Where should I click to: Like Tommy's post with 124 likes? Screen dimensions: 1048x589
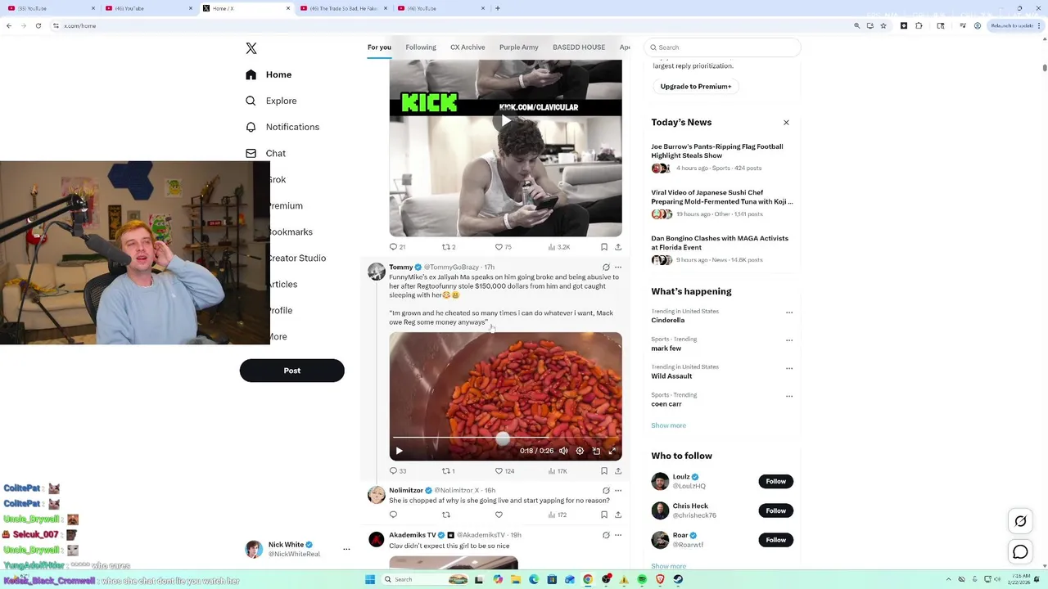pos(504,471)
